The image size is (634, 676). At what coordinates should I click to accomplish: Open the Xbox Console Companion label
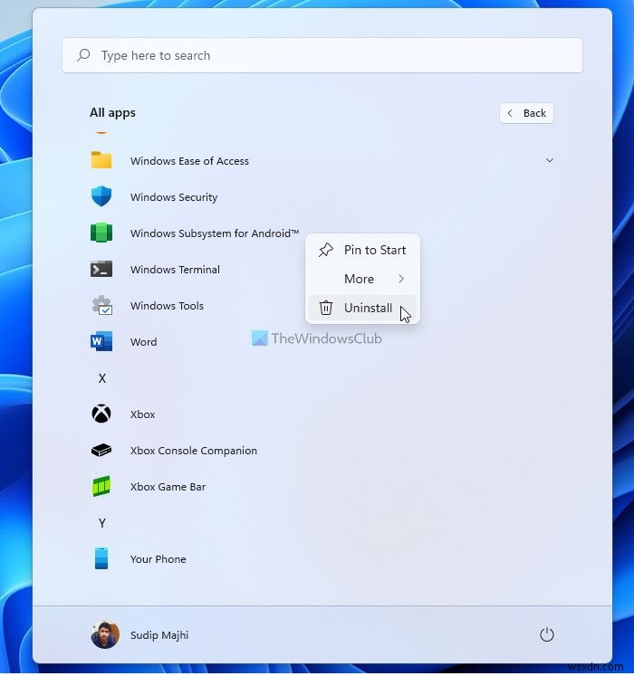coord(193,451)
